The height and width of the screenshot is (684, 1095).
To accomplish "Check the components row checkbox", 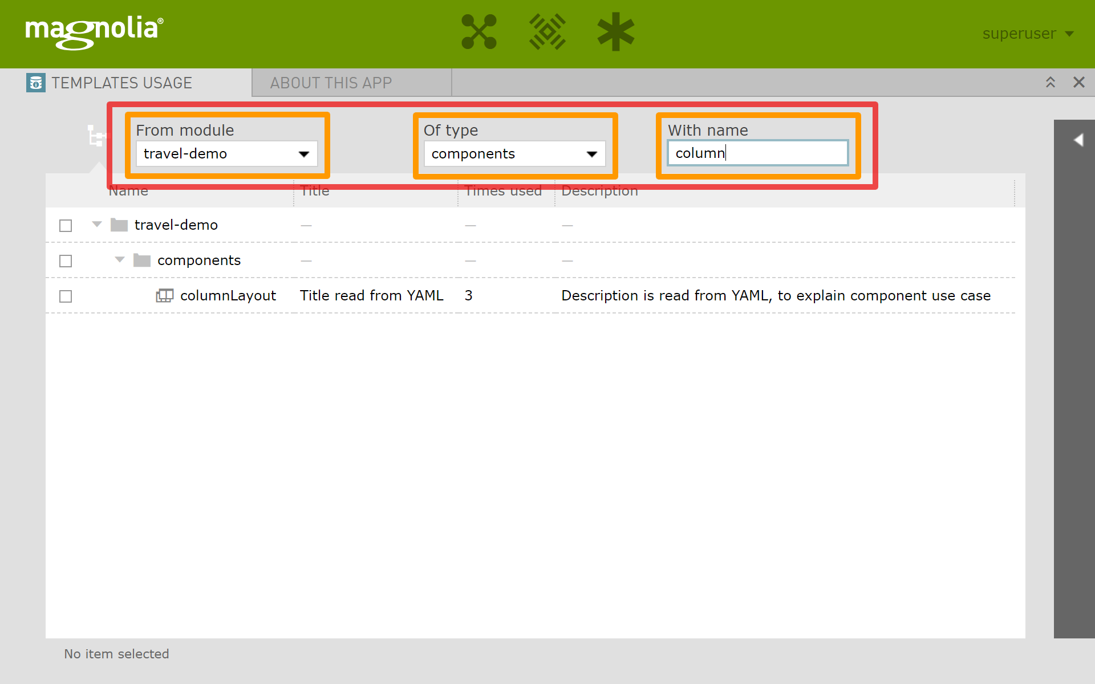I will tap(66, 261).
